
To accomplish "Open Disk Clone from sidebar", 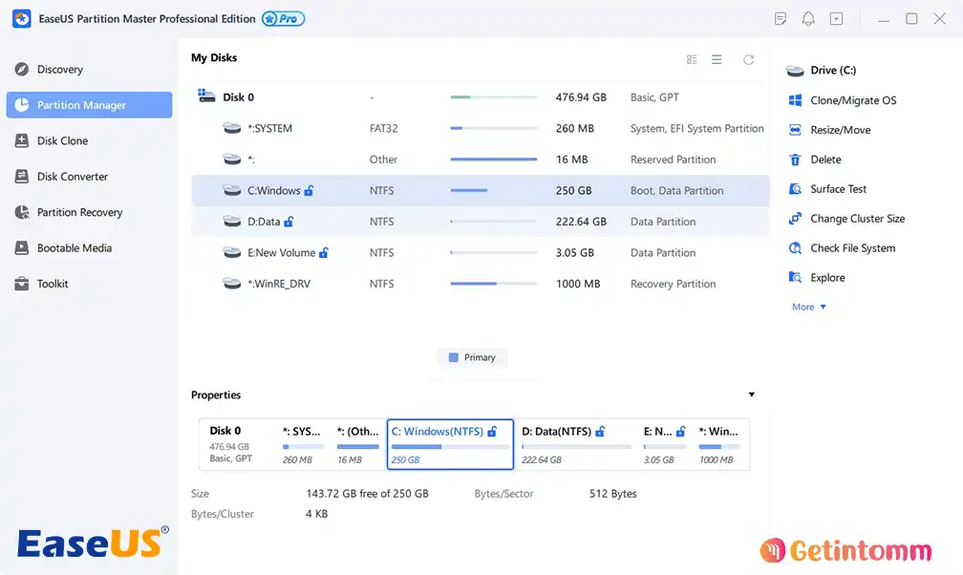I will 52,140.
